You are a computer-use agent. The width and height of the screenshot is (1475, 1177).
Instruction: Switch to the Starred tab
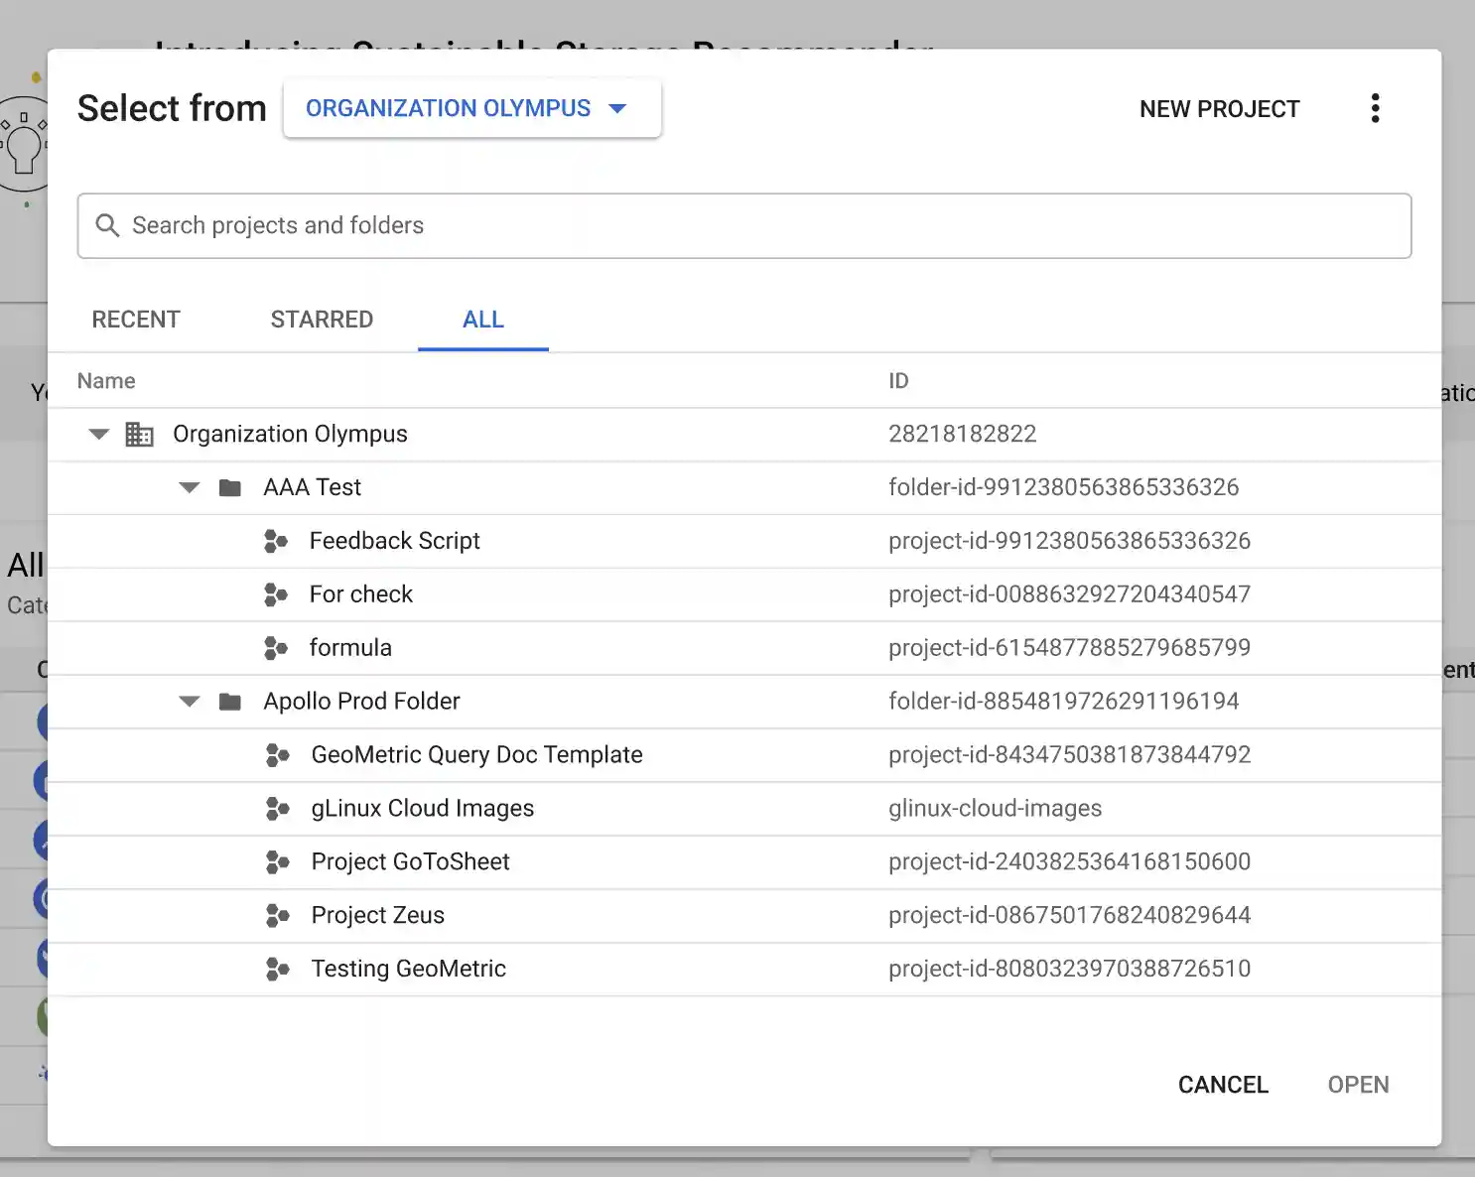pyautogui.click(x=322, y=320)
